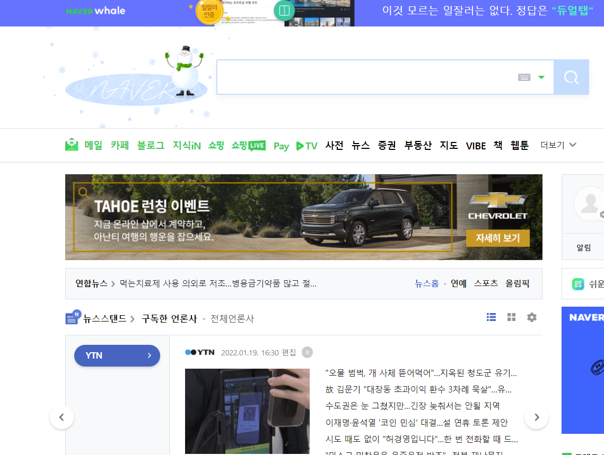604x455 pixels.
Task: Open 책 books link
Action: tap(498, 145)
